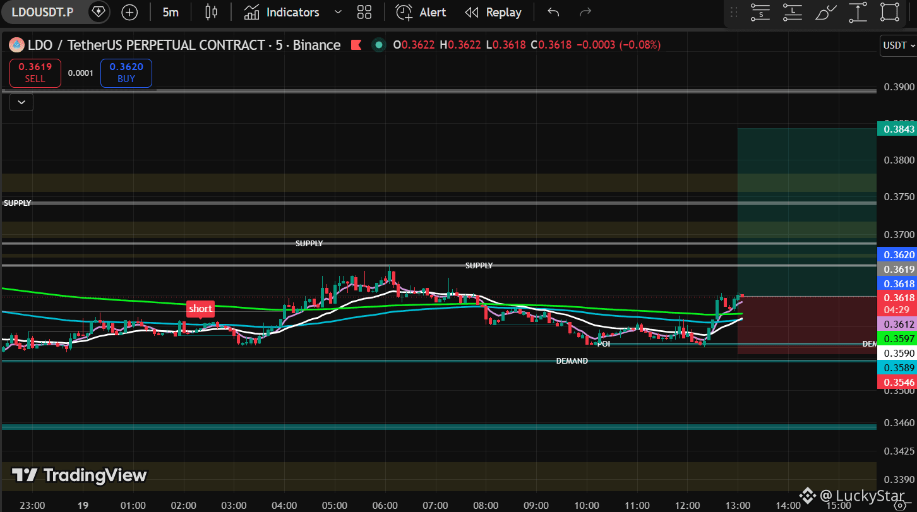The width and height of the screenshot is (917, 512).
Task: Click the 0.3620 BUY button
Action: (126, 73)
